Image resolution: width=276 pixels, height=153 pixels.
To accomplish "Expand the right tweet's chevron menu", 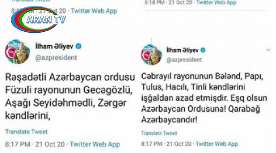I will [268, 50].
